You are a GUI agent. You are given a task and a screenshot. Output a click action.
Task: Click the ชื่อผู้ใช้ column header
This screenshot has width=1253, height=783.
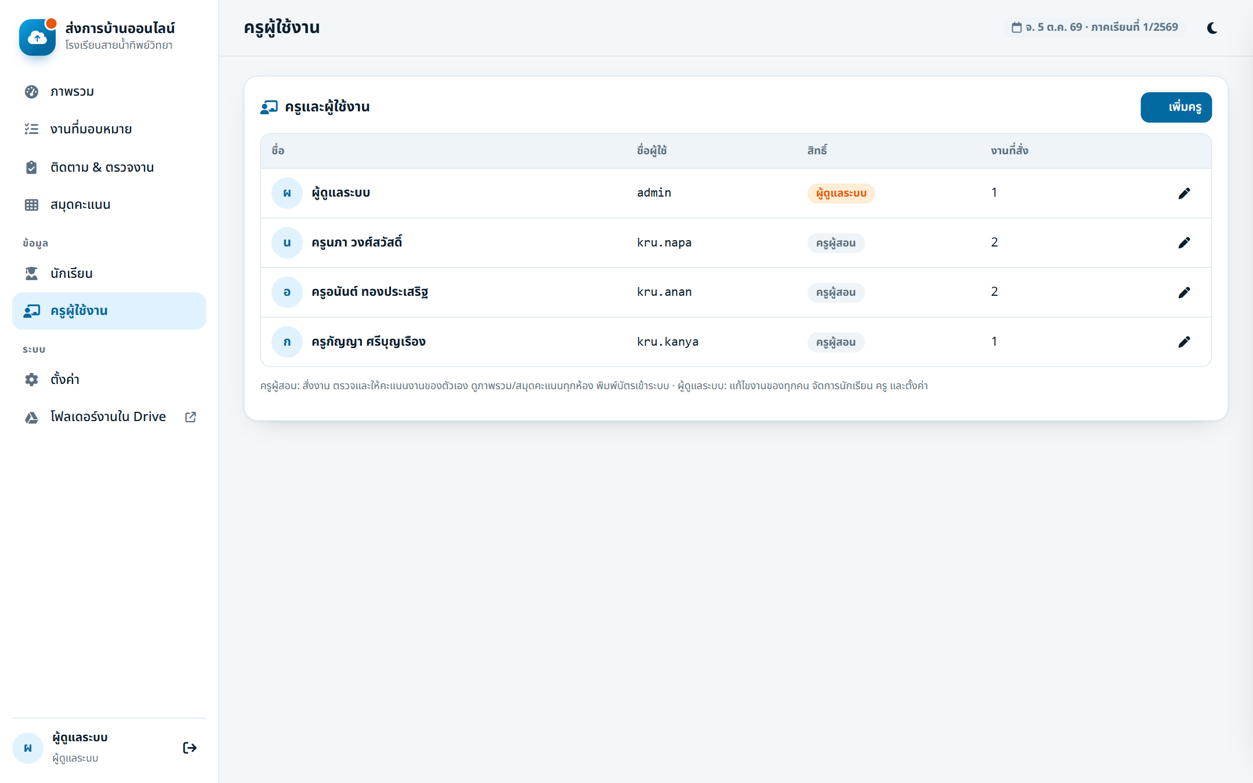[x=651, y=150]
